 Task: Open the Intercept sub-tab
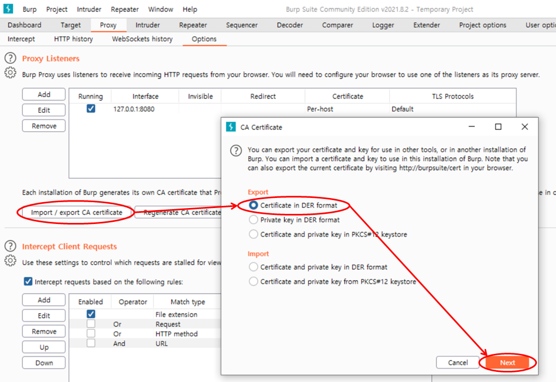[x=21, y=39]
